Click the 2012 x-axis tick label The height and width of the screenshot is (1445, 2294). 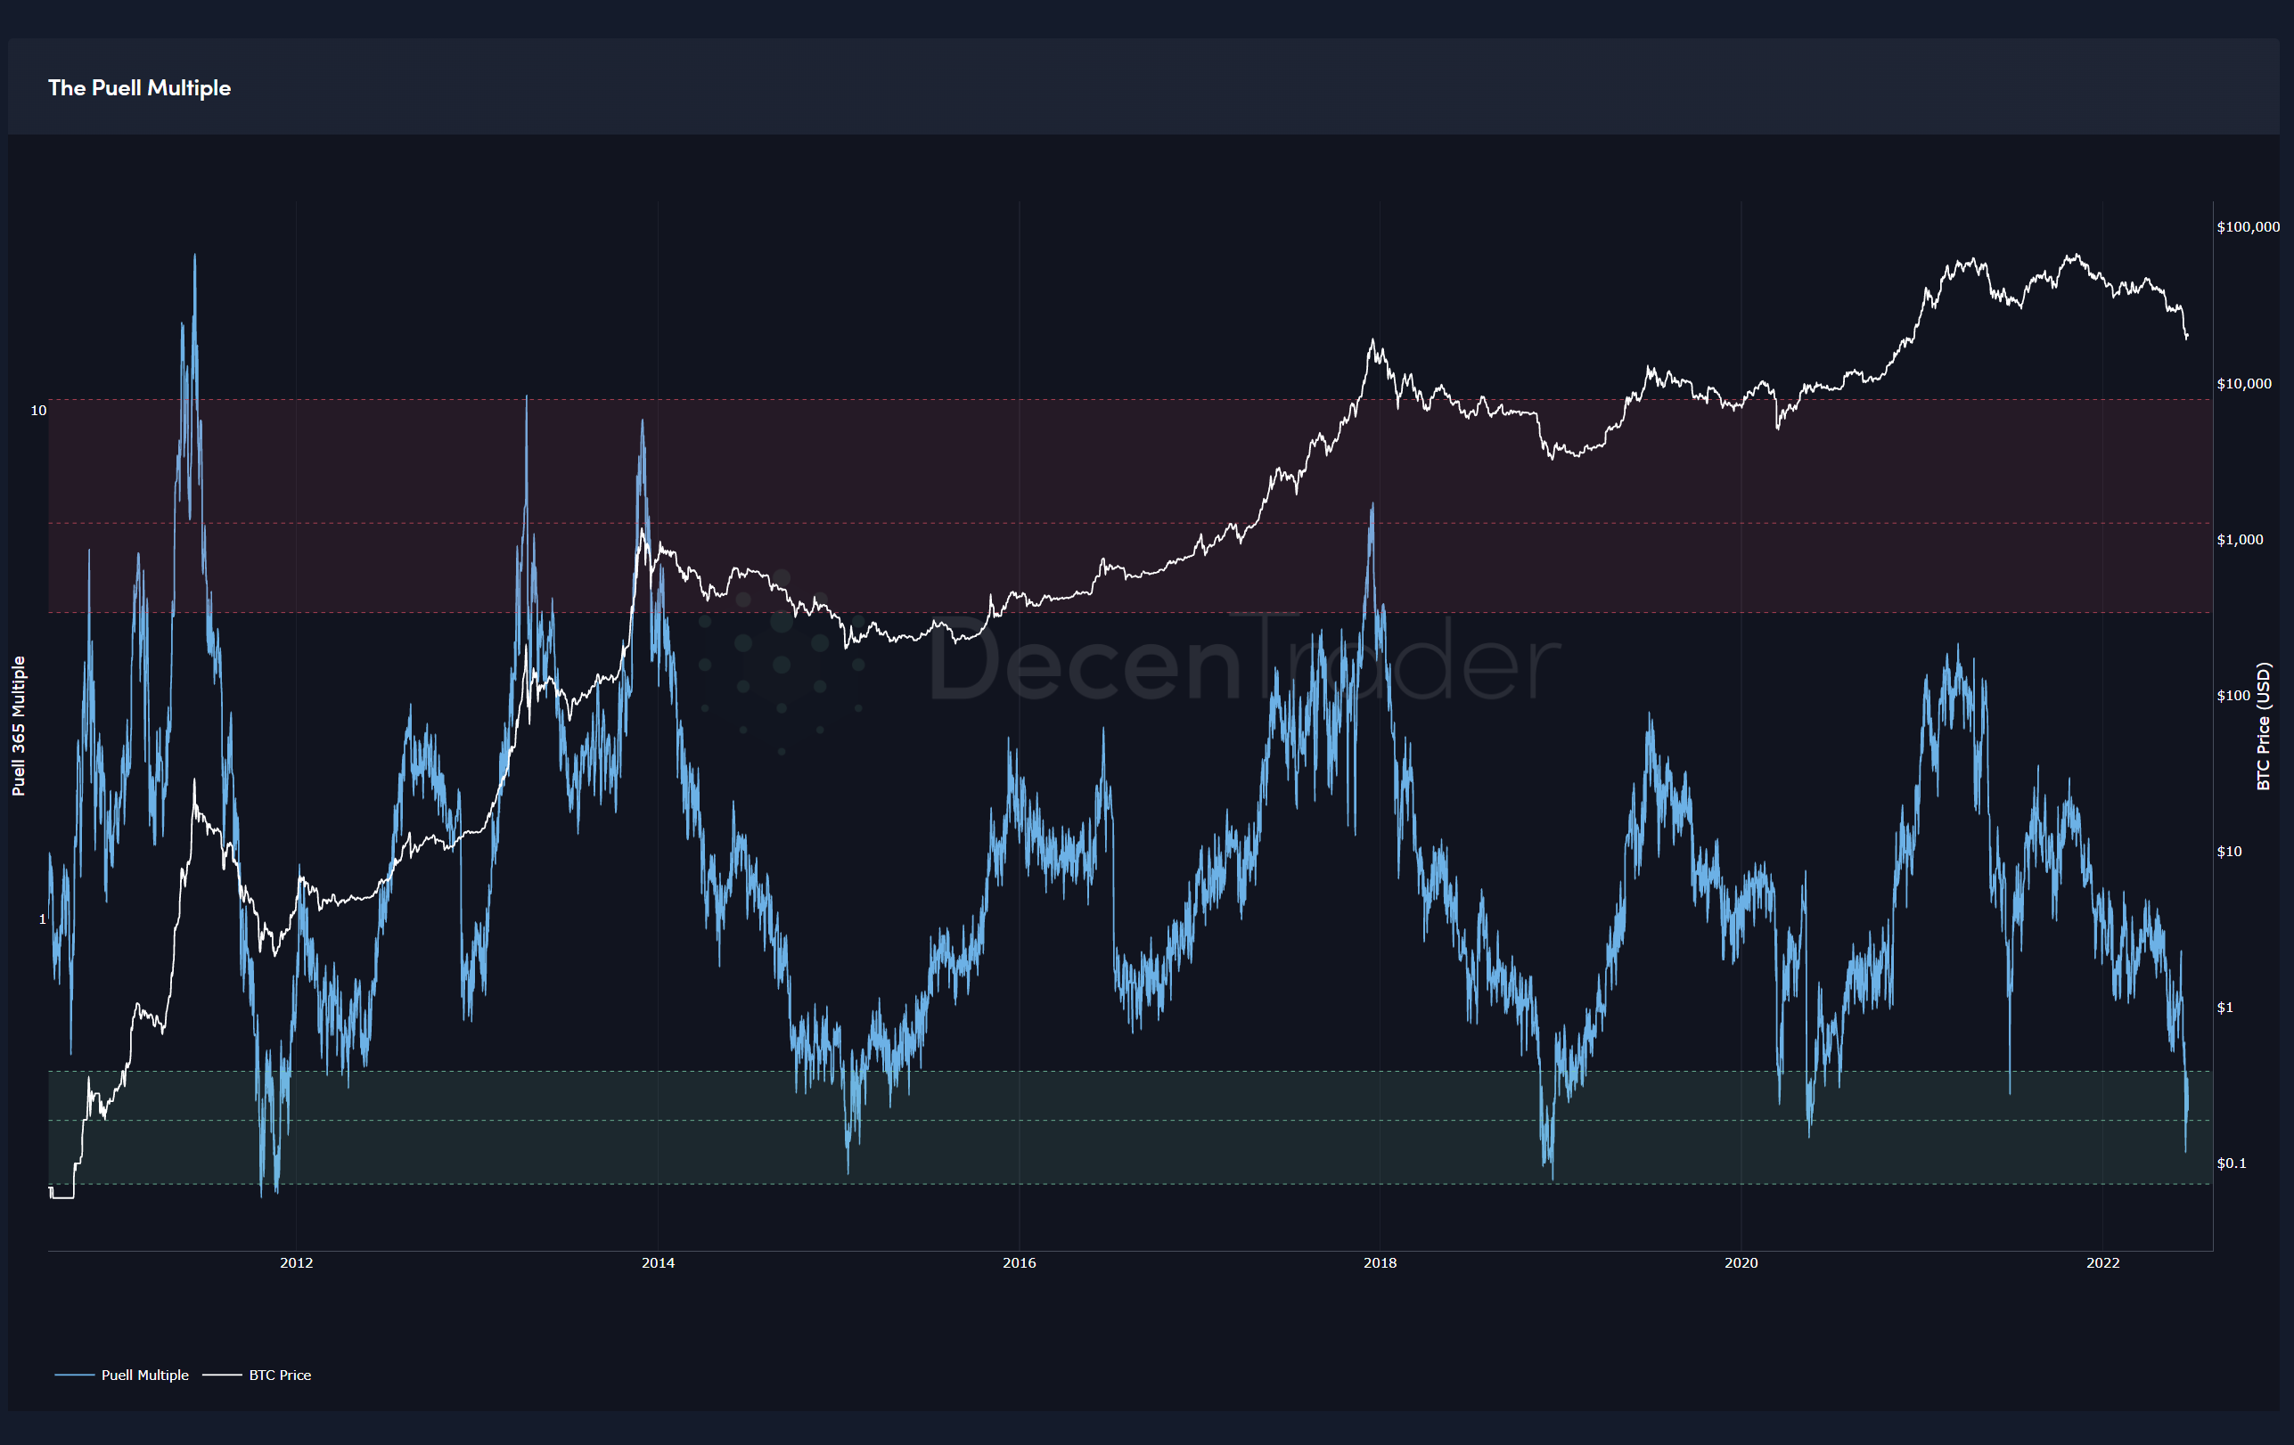pos(296,1262)
